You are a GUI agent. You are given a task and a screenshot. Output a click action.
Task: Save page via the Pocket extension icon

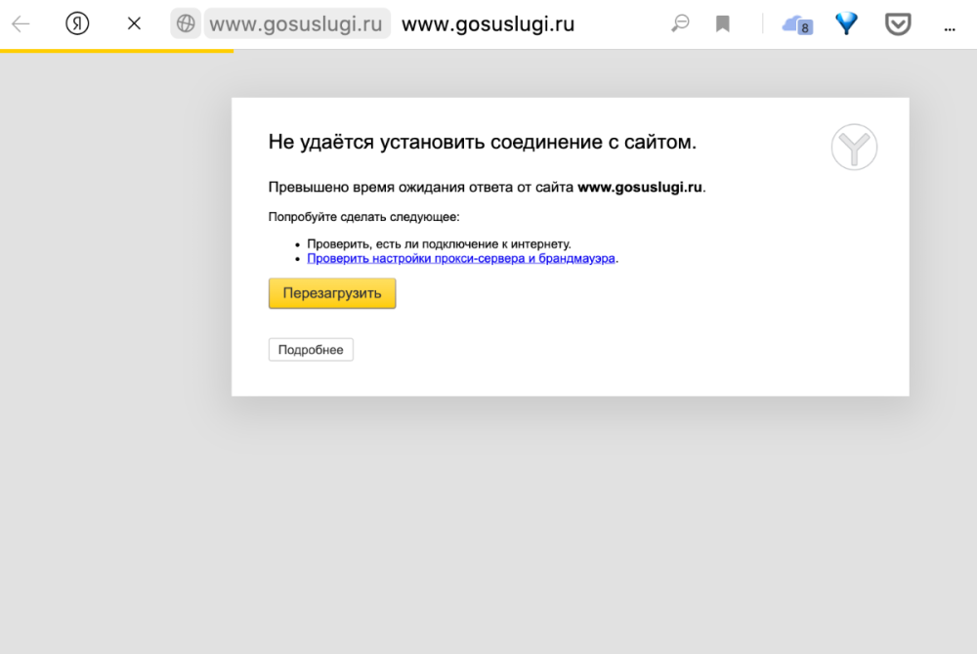tap(900, 22)
